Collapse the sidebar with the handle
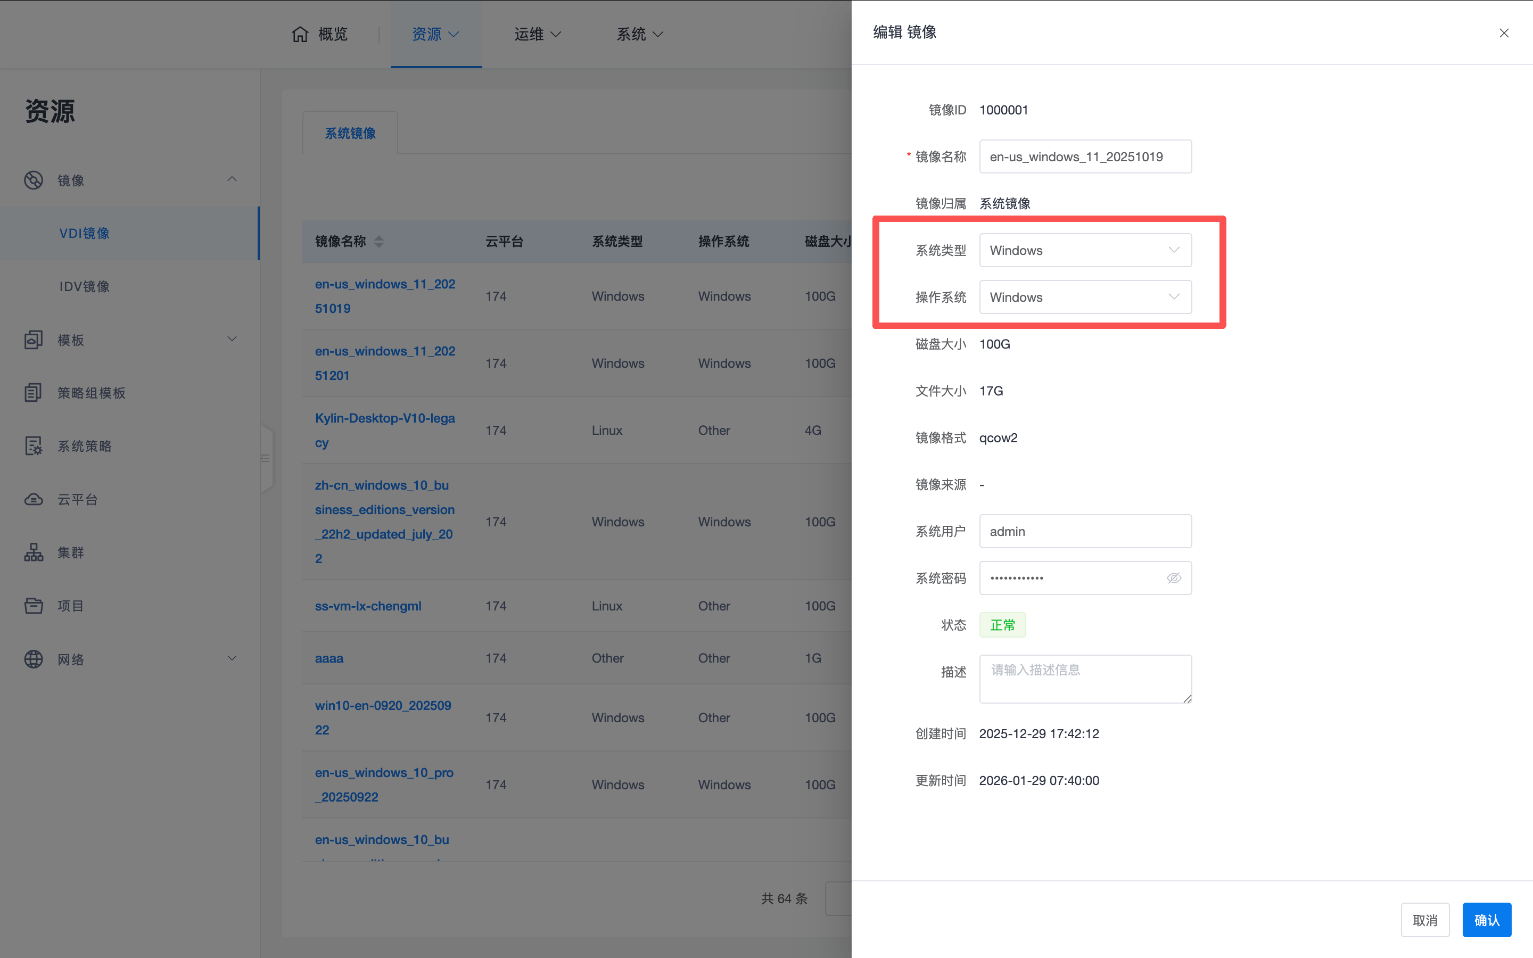Screen dimensions: 1533x958 pos(266,458)
